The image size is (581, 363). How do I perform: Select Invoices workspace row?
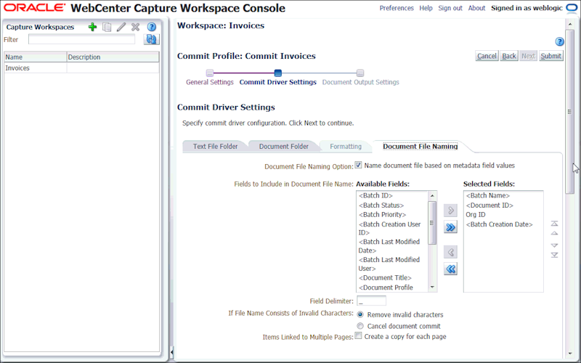point(81,68)
